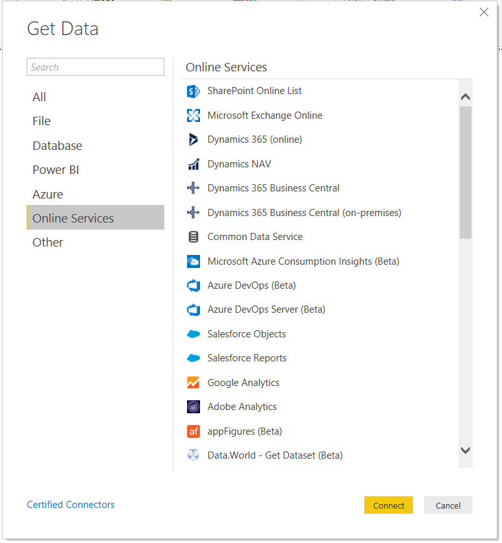Select 'Microsoft Azure Consumption Insights (Beta)' text
502x543 pixels.
pos(303,261)
